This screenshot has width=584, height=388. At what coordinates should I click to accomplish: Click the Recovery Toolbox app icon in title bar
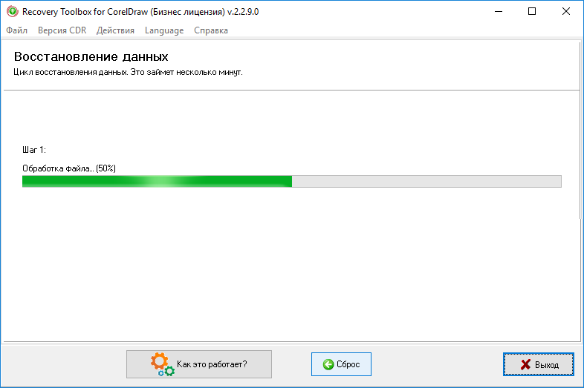(x=13, y=12)
